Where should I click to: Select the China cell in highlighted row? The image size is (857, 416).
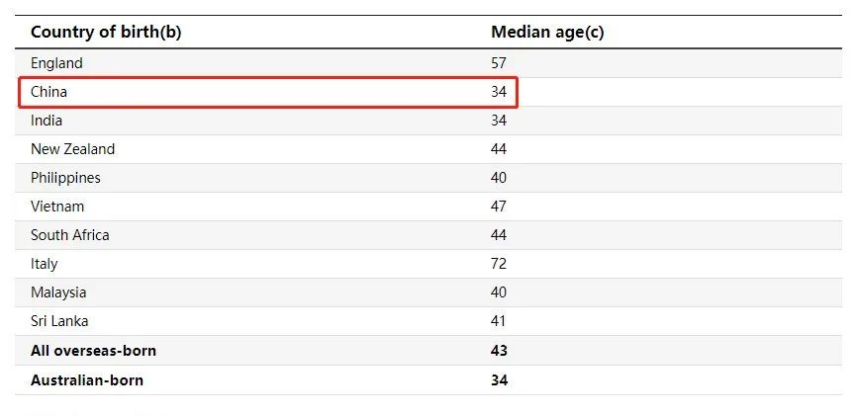(48, 92)
